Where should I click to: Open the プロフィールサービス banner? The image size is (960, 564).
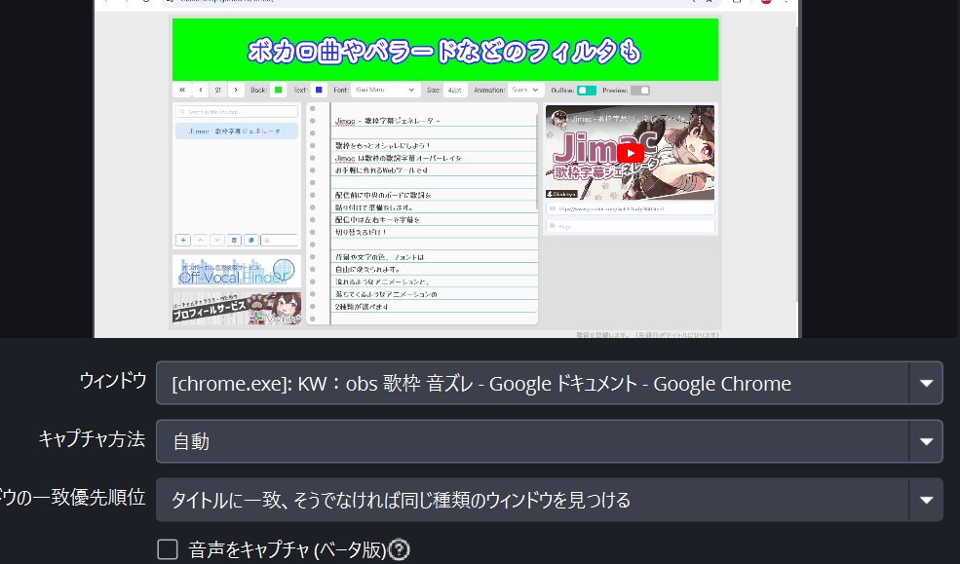click(x=237, y=308)
